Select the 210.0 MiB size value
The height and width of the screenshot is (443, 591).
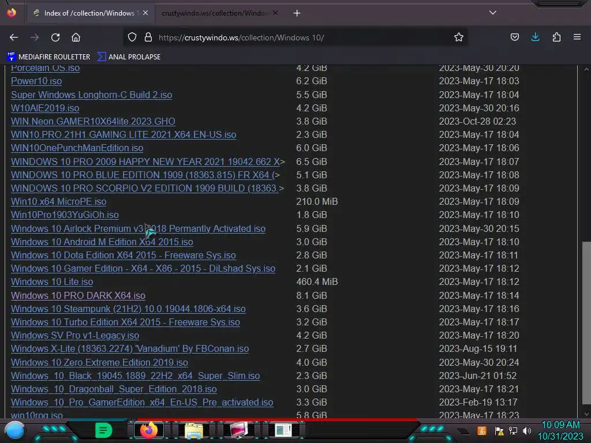click(x=317, y=201)
